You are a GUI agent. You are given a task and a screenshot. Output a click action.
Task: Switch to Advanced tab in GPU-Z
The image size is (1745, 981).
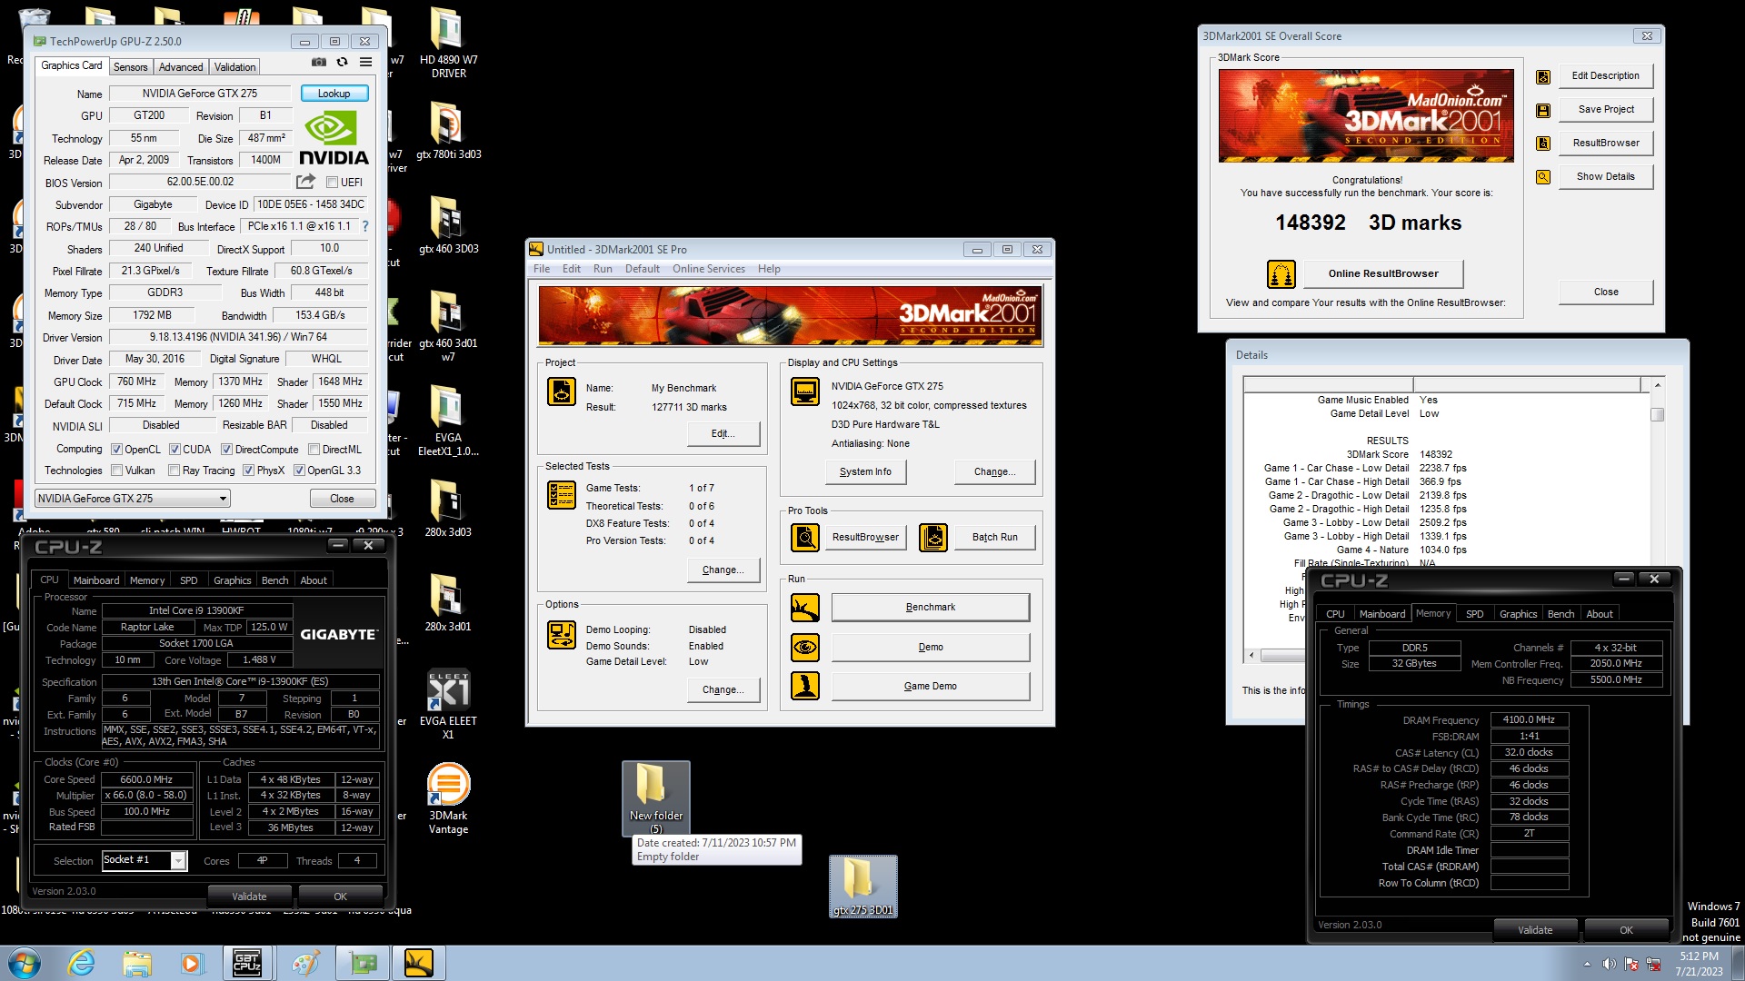click(181, 67)
